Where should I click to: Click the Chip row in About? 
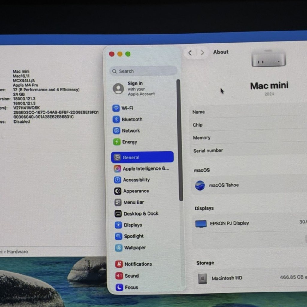[x=248, y=124]
